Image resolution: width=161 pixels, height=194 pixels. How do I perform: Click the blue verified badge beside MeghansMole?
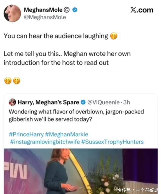pos(75,10)
